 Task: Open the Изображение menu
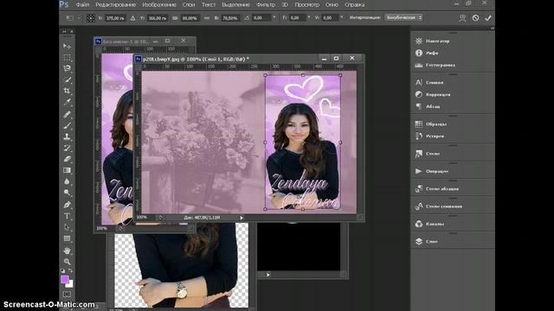click(x=159, y=5)
